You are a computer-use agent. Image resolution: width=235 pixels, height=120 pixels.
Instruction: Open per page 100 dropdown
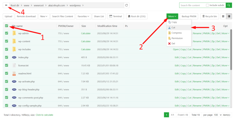218,115
